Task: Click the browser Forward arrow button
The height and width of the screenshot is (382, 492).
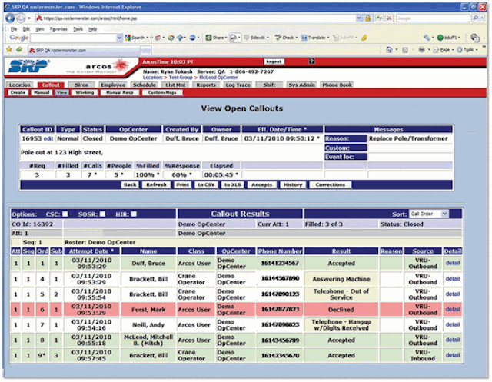Action: point(21,18)
